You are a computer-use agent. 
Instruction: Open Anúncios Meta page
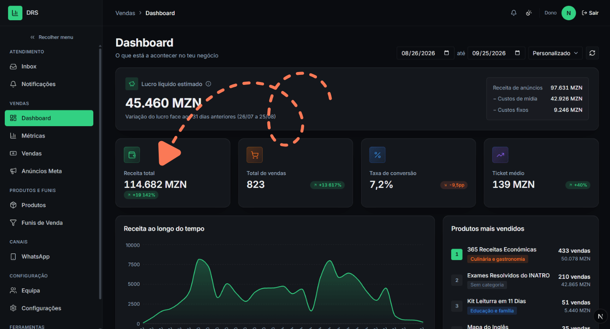point(49,171)
